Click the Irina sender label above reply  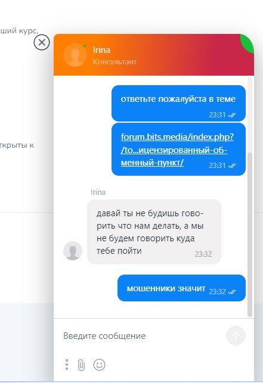98,192
